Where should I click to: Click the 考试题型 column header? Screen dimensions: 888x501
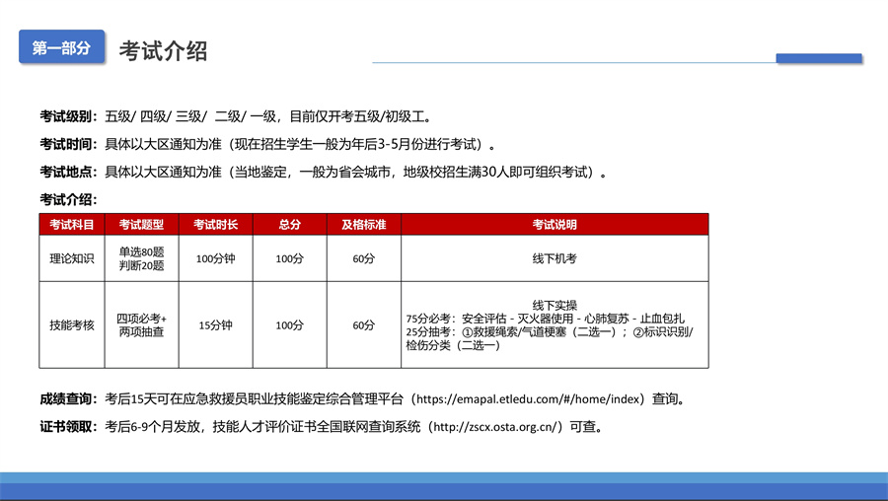point(141,225)
